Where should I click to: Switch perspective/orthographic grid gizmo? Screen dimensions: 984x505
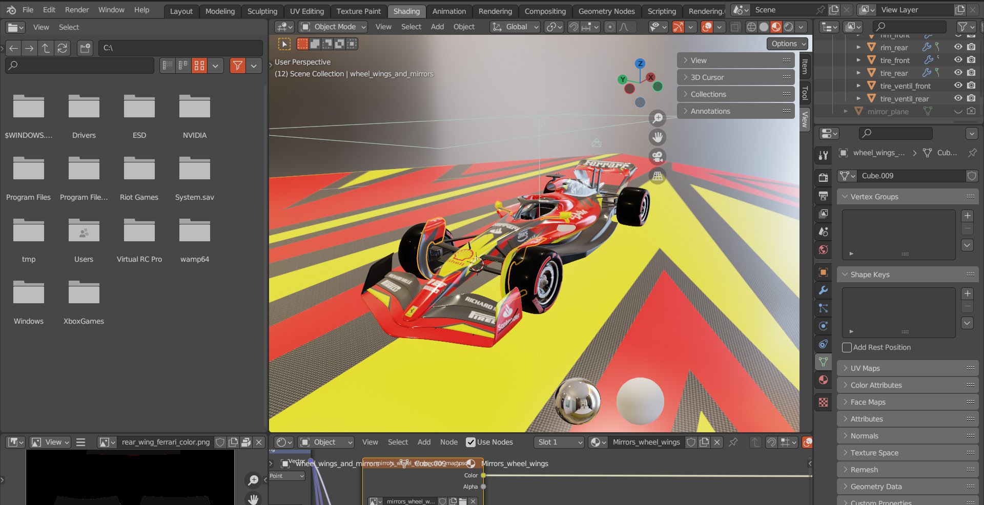[658, 176]
